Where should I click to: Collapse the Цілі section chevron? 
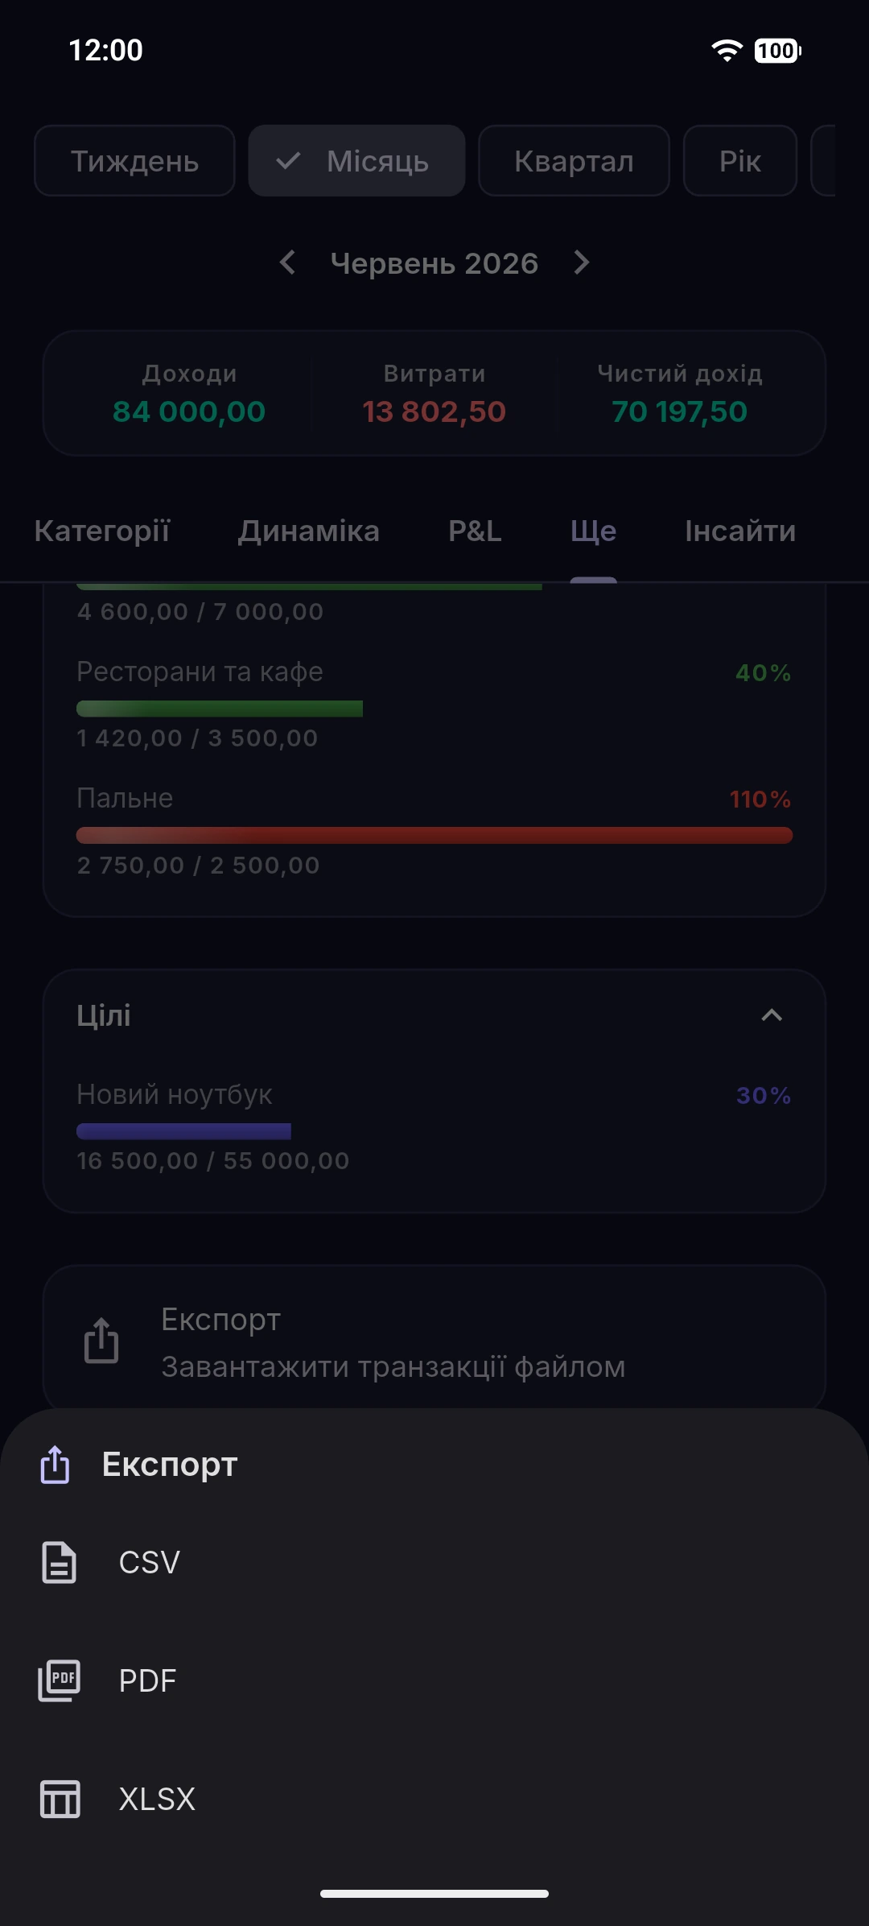[772, 1015]
